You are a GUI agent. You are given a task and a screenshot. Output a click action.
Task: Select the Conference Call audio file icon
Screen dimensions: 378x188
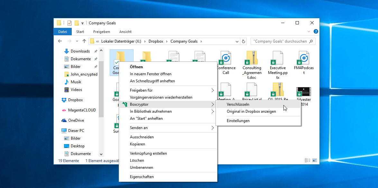click(x=226, y=58)
